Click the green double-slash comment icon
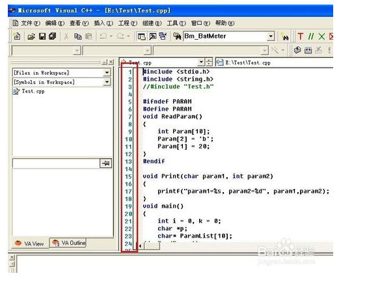 (311, 36)
